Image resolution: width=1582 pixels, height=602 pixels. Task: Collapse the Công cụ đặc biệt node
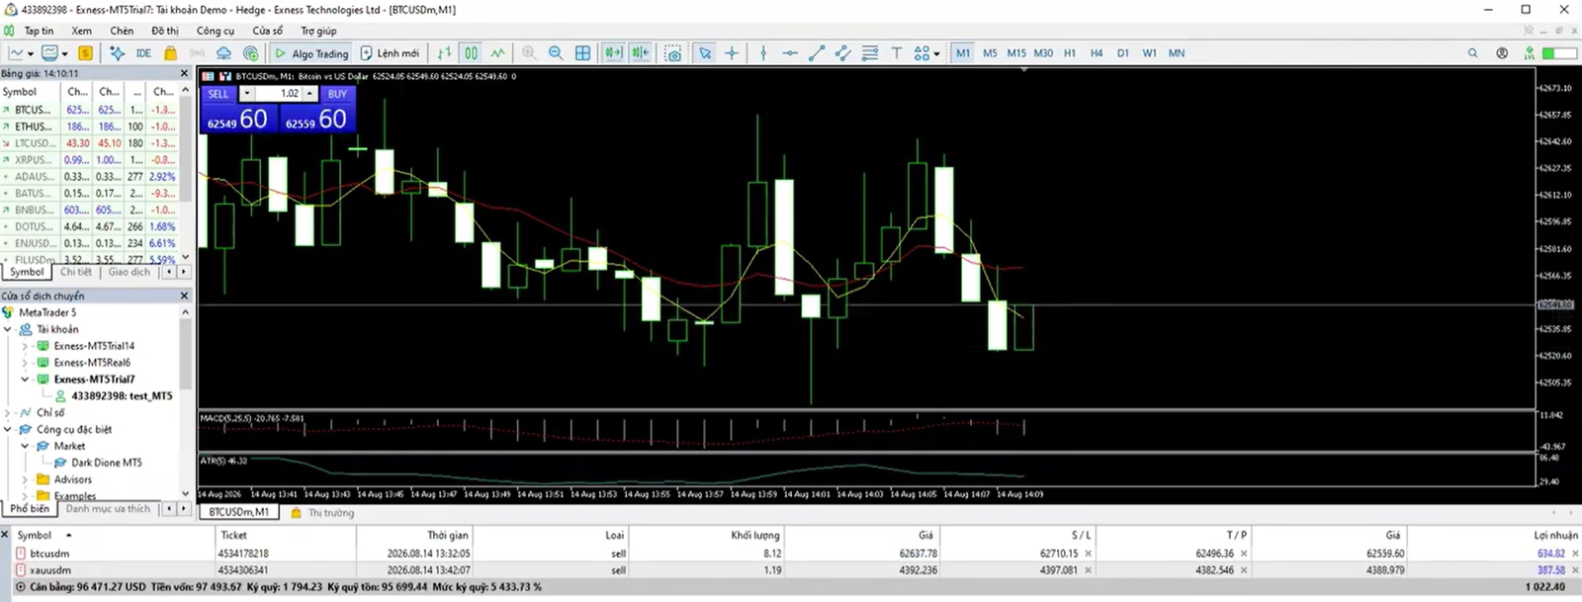click(9, 429)
